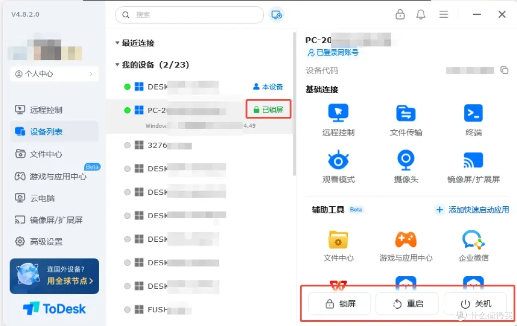Start 远程控制 in 基础连接
Viewport: 517px width, 326px height.
pyautogui.click(x=338, y=120)
